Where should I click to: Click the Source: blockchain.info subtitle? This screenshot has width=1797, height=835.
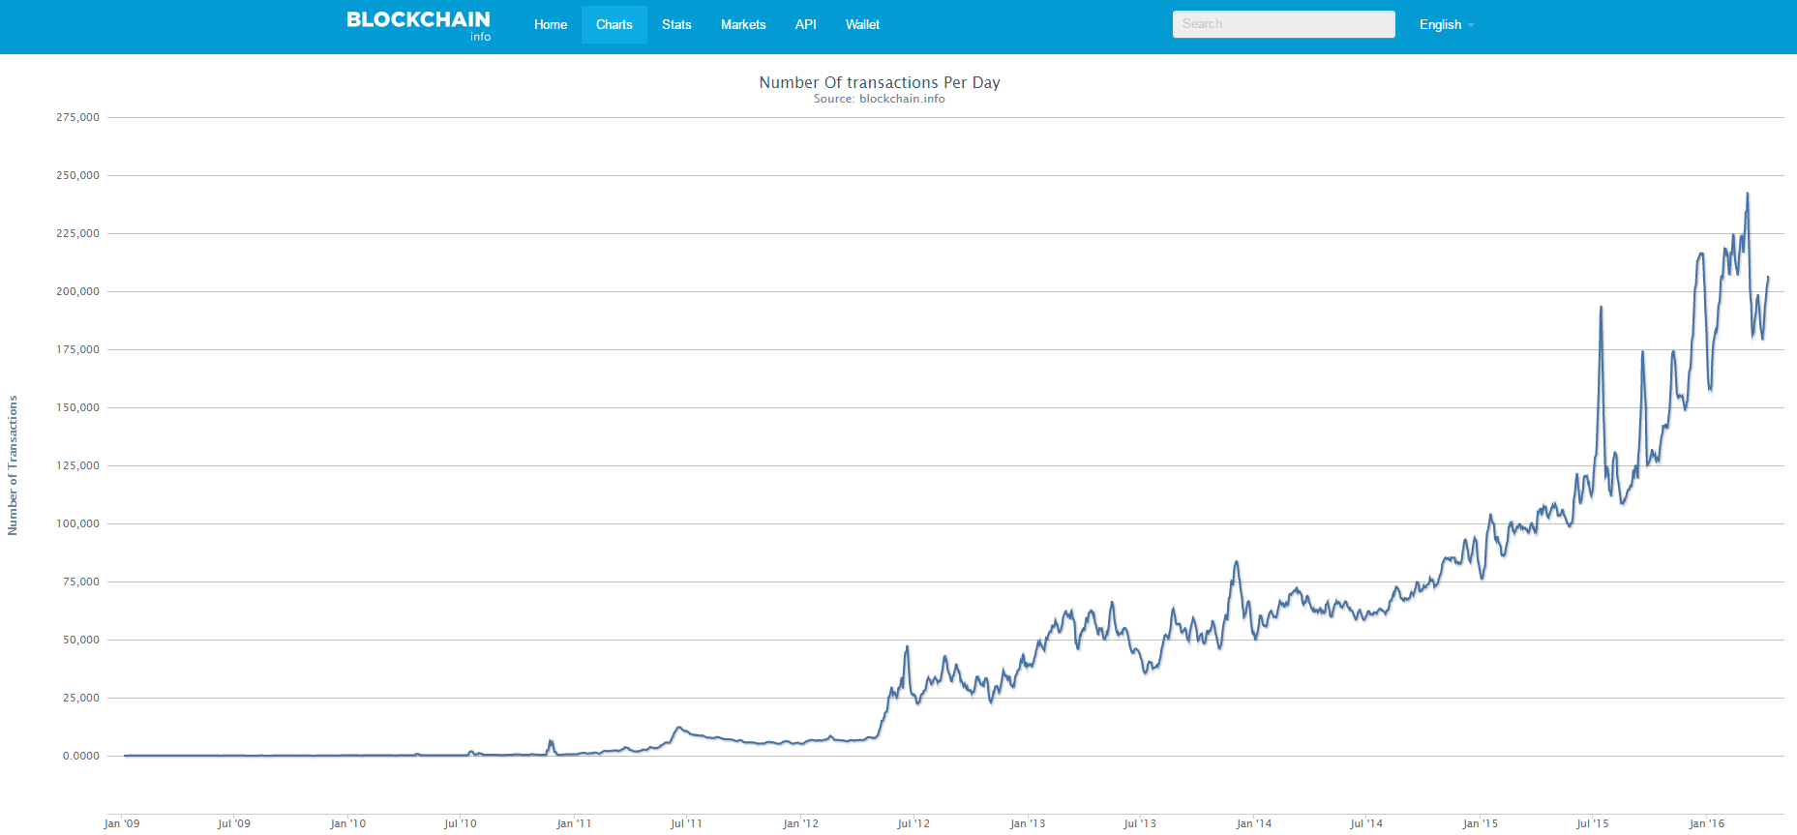[x=879, y=99]
